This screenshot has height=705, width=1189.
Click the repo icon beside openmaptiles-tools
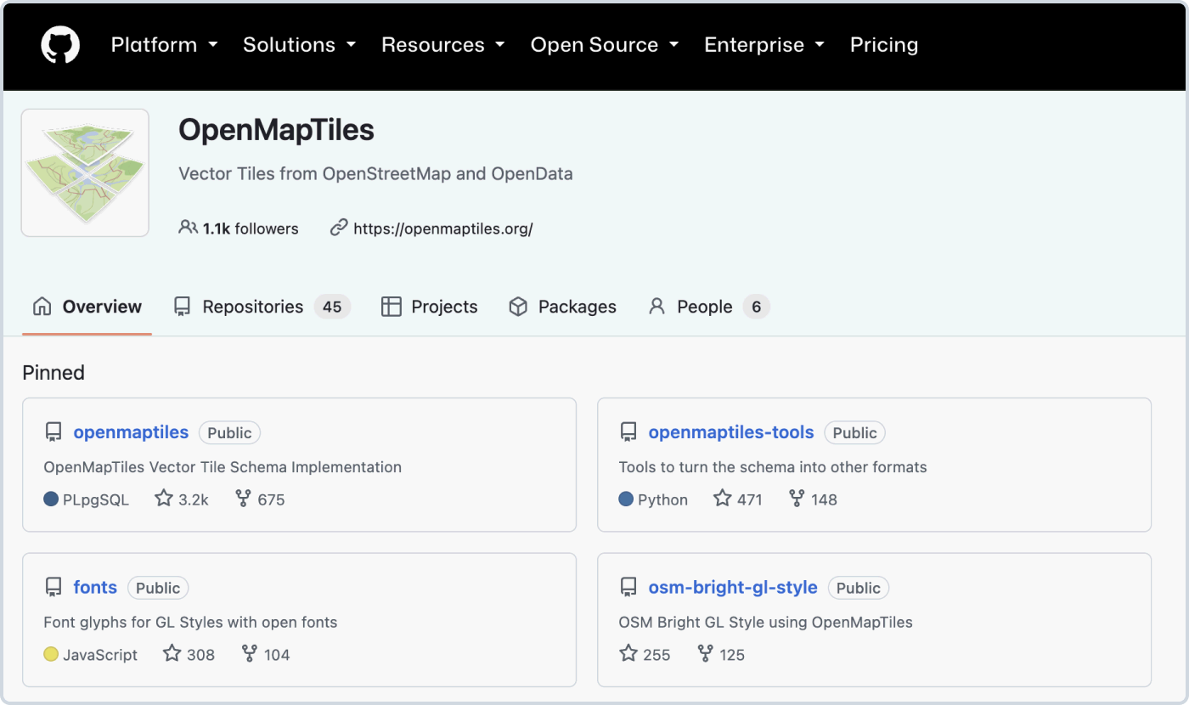pyautogui.click(x=628, y=432)
